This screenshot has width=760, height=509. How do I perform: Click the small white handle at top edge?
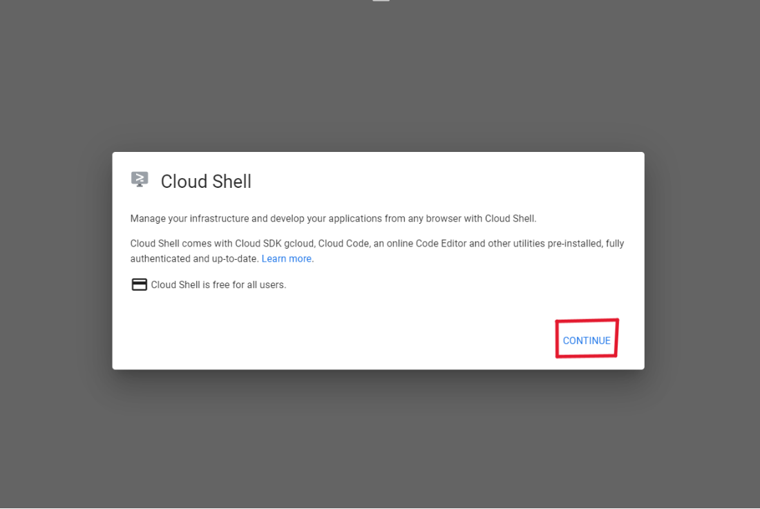(x=381, y=1)
